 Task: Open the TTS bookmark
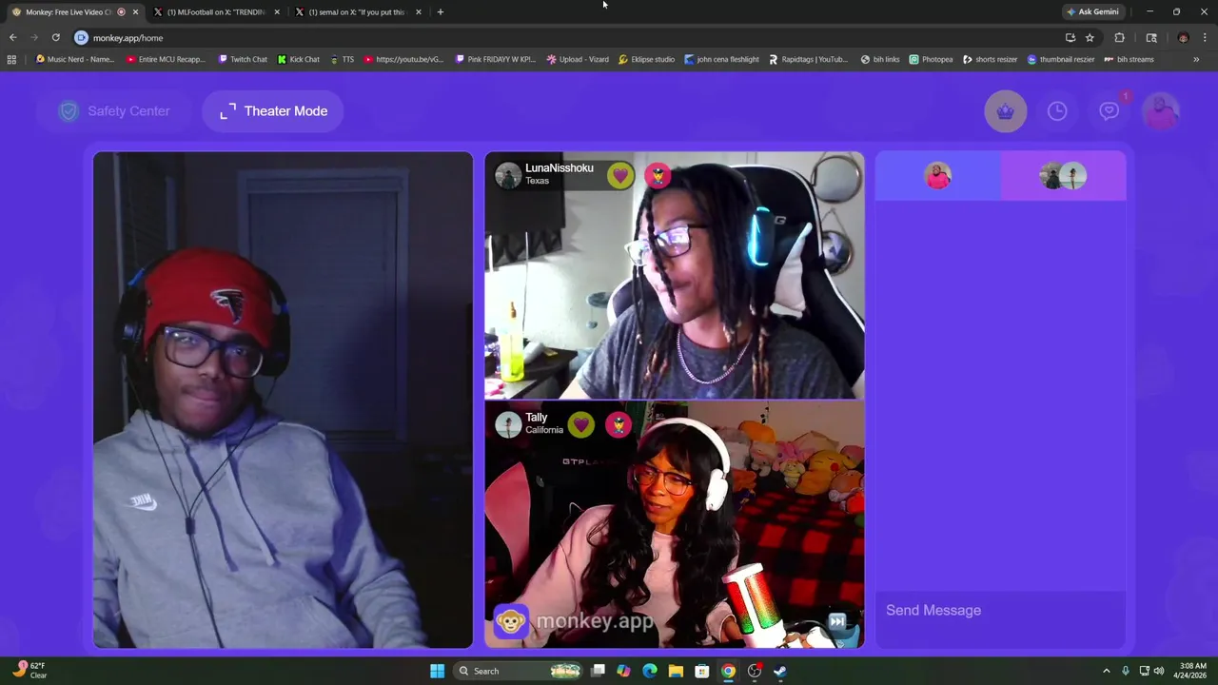(x=342, y=59)
